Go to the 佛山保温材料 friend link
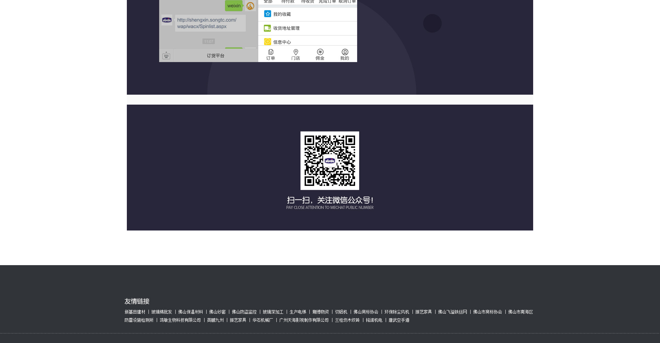This screenshot has height=343, width=660. (x=190, y=312)
